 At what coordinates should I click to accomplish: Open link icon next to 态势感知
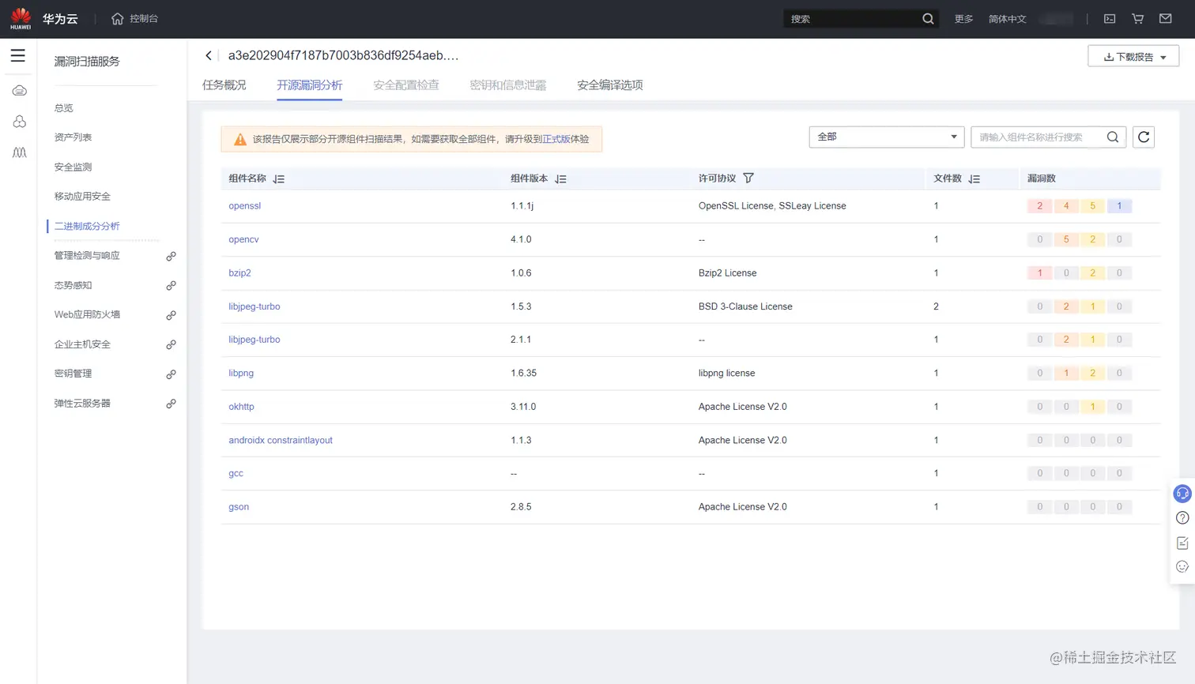[x=171, y=285]
